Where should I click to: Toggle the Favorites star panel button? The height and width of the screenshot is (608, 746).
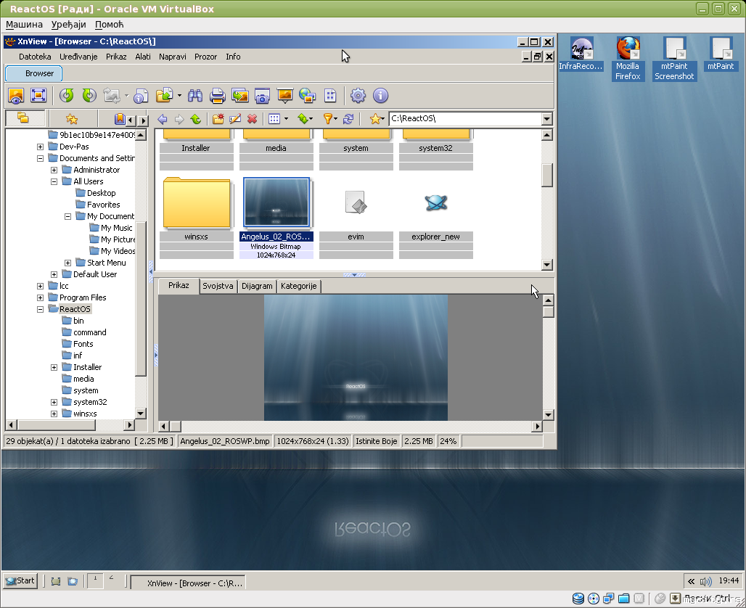tap(71, 119)
